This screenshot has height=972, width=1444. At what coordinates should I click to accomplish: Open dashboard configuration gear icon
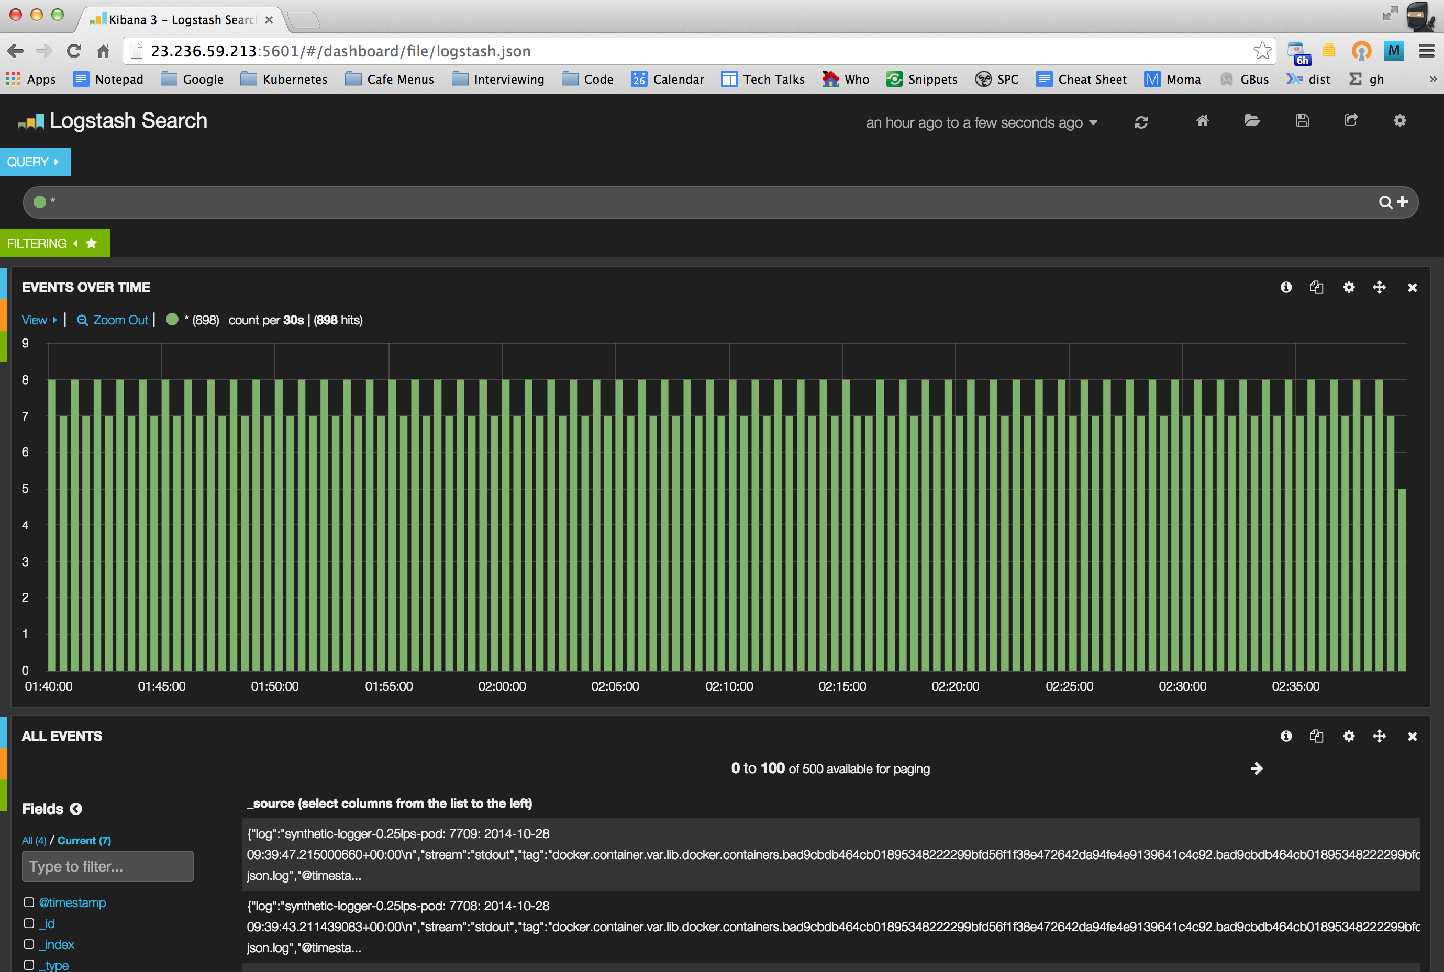pos(1399,120)
